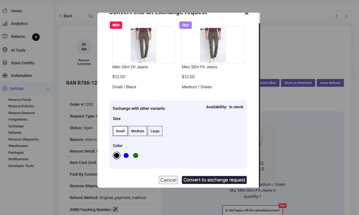
Task: Go to next return with right chevron
Action: pyautogui.click(x=346, y=16)
